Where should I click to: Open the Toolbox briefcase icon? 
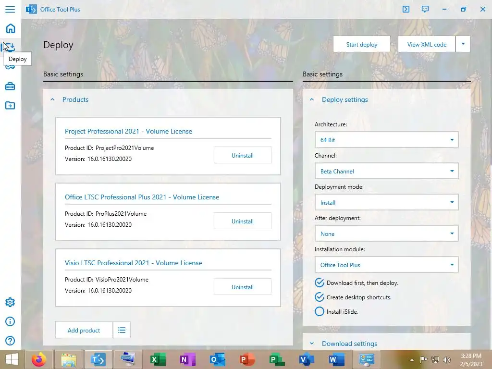tap(10, 86)
